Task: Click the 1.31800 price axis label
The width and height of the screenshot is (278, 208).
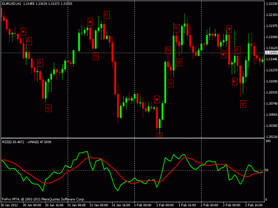Action: (x=272, y=37)
